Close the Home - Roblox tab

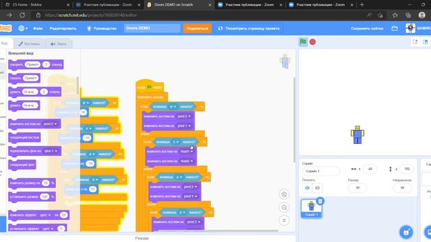point(68,5)
